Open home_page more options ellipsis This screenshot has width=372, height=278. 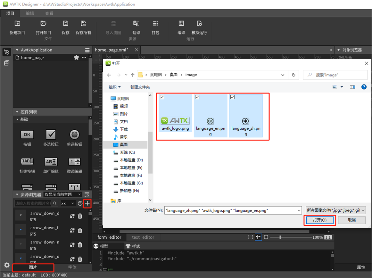[x=84, y=57]
